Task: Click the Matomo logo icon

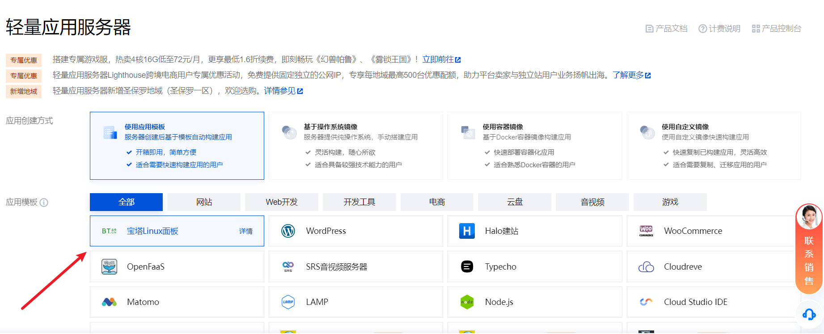Action: (109, 302)
